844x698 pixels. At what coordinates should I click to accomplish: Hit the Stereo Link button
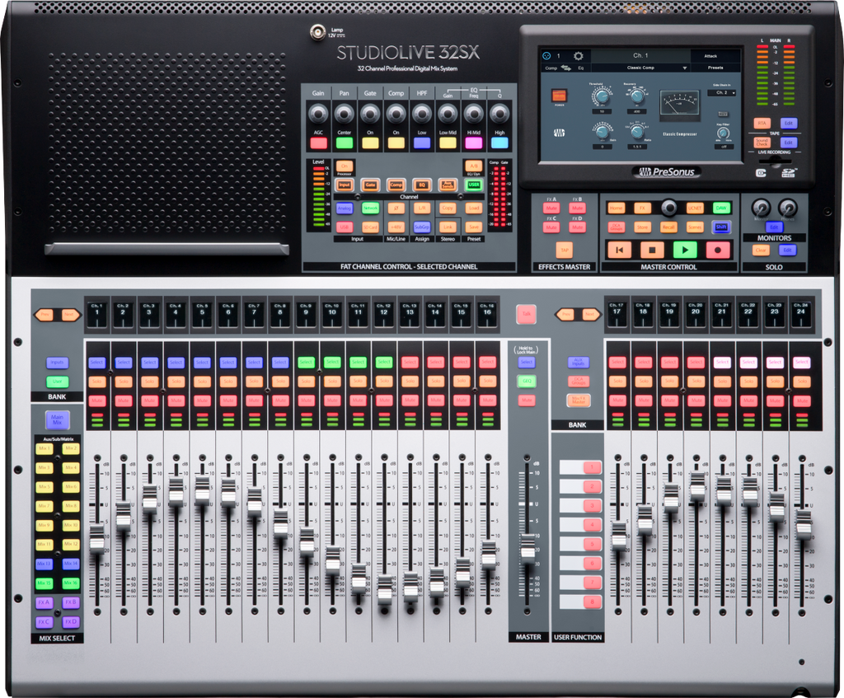(x=448, y=227)
